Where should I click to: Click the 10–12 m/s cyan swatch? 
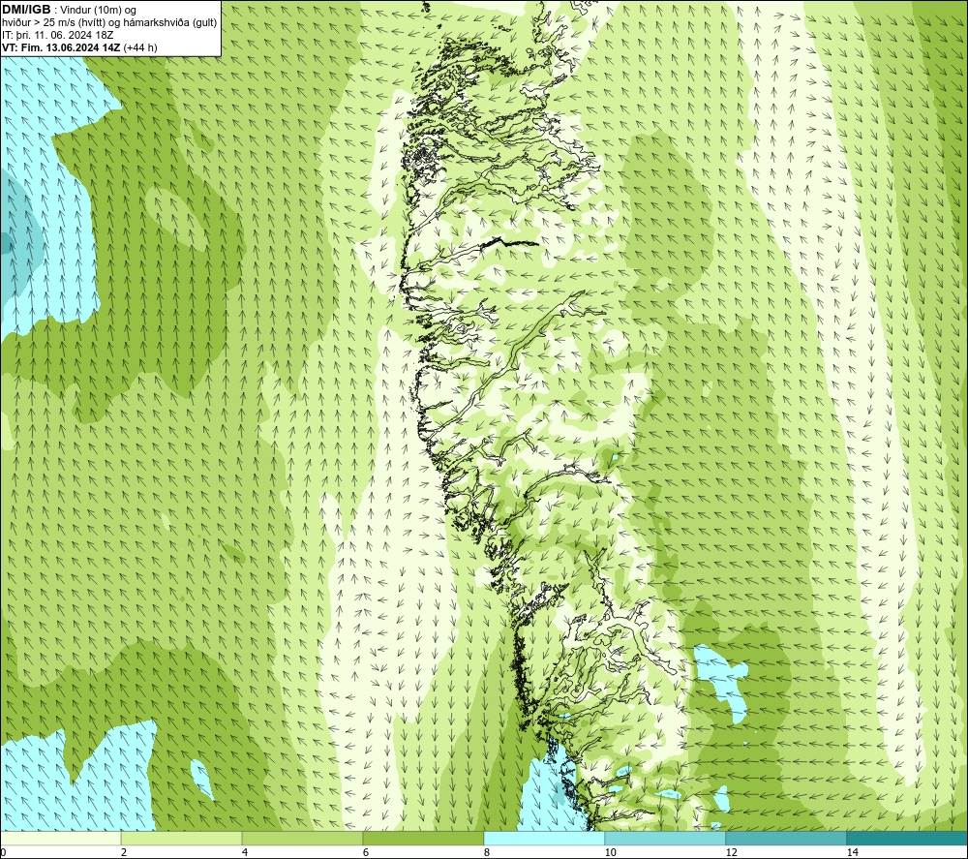tap(665, 839)
